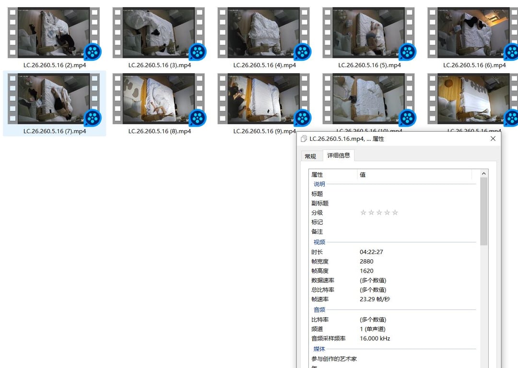The image size is (518, 368).
Task: Click the 视频 section header
Action: [x=319, y=242]
